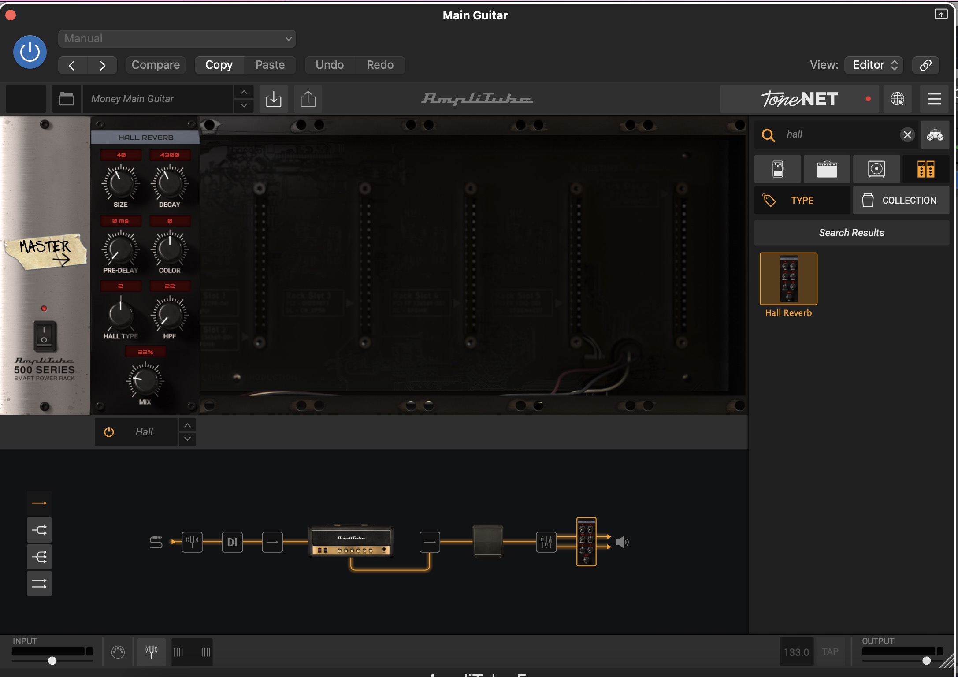Click the mixer block in chain
The height and width of the screenshot is (677, 958).
pos(546,542)
